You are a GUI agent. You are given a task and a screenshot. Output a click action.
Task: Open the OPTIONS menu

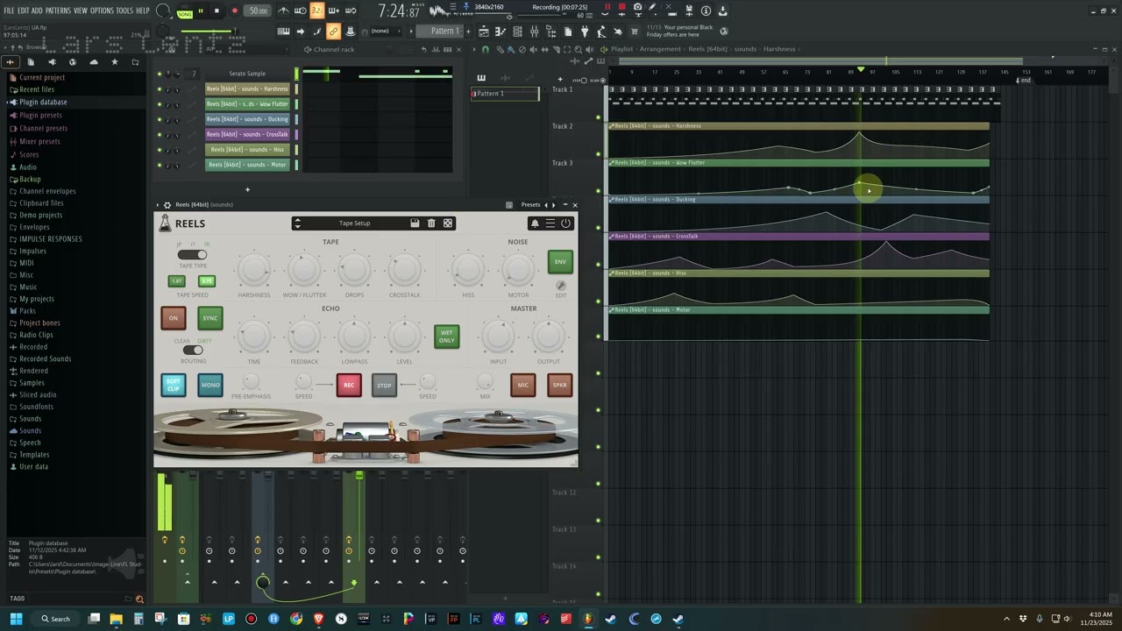103,11
